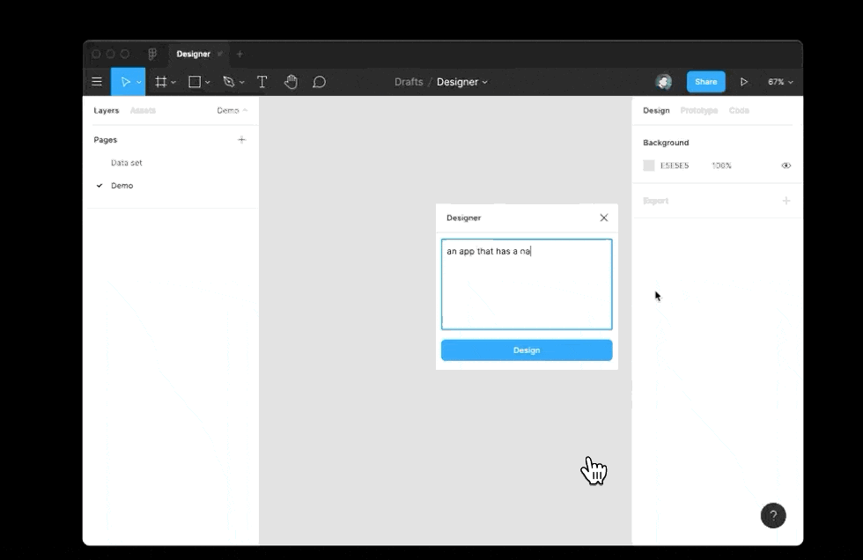This screenshot has width=863, height=560.
Task: Switch to the Assets tab
Action: click(143, 111)
